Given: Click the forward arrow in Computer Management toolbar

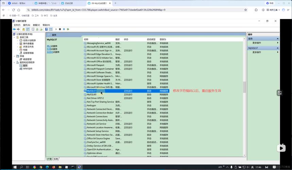Looking at the screenshot, I should (18, 29).
